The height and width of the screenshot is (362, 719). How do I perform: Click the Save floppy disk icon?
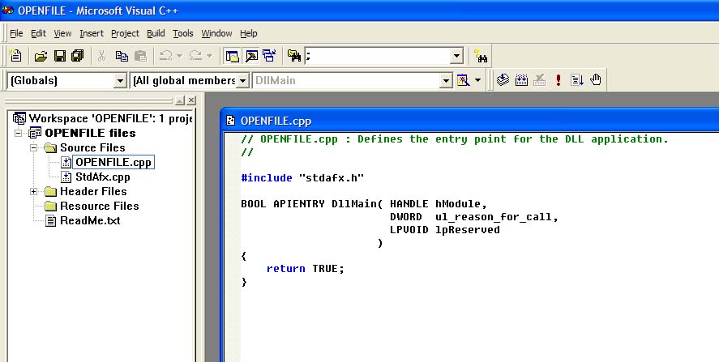59,56
